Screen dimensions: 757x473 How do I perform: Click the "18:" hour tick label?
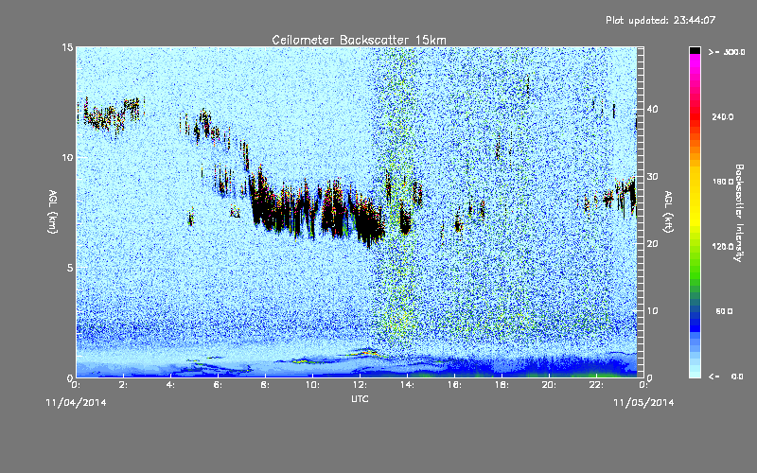pos(502,385)
